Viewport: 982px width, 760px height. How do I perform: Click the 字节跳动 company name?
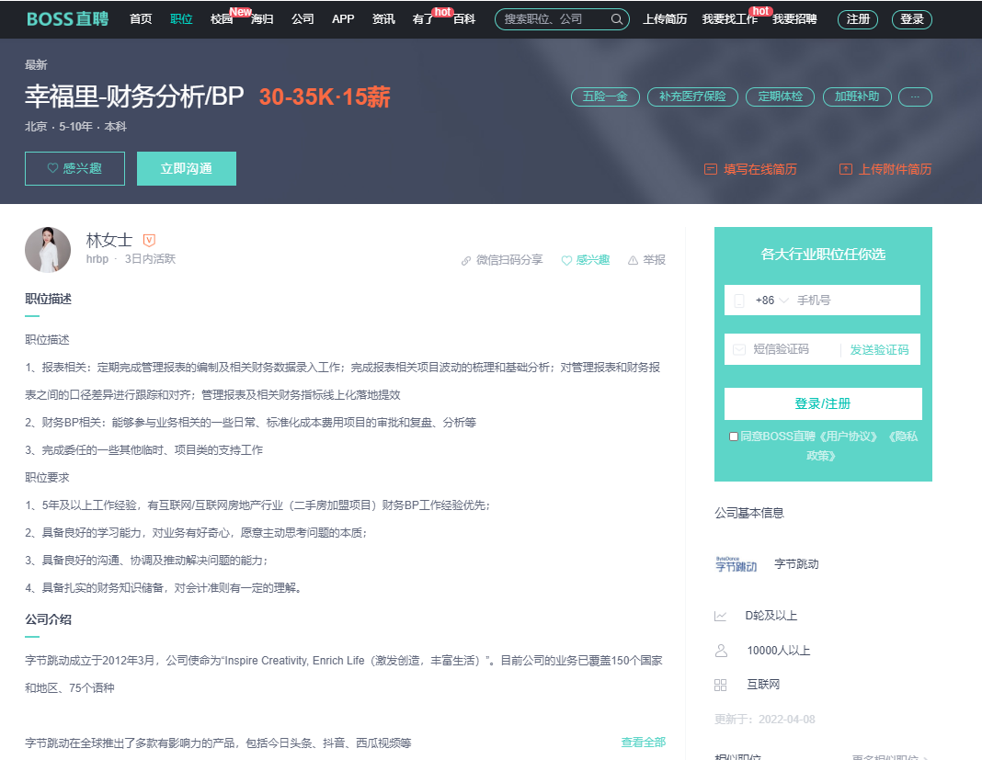pyautogui.click(x=796, y=564)
